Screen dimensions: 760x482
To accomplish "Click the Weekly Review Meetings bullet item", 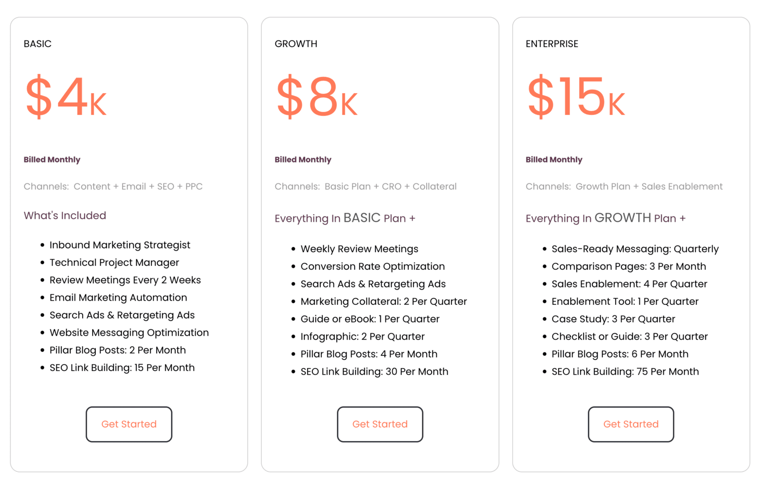I will [x=359, y=249].
